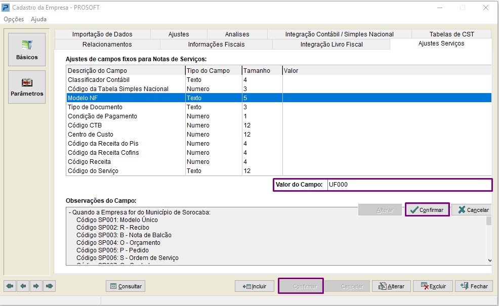Open the Importação de Dados tab
This screenshot has width=499, height=306.
point(102,34)
